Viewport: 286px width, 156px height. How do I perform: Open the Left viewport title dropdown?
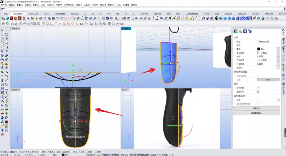point(128,90)
